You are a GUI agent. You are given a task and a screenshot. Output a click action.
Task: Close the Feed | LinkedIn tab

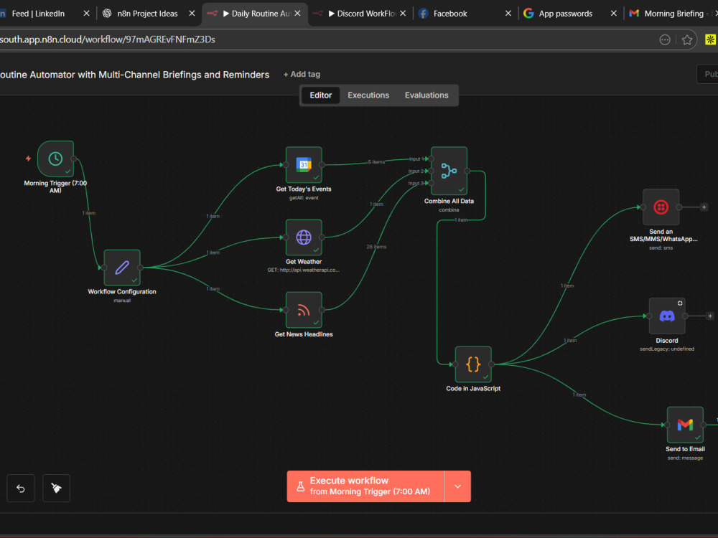pyautogui.click(x=87, y=14)
